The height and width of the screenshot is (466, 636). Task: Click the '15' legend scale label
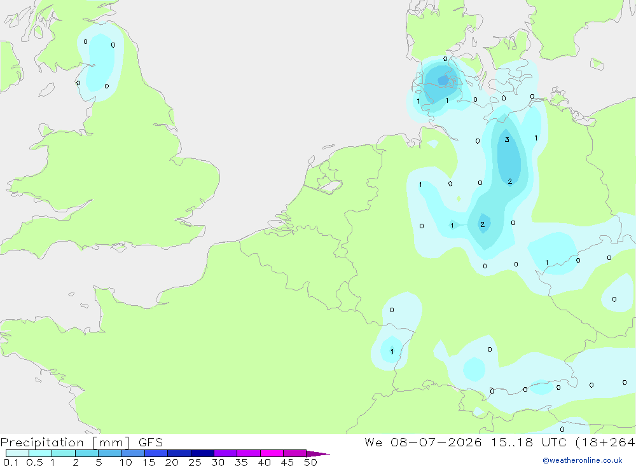(x=149, y=462)
